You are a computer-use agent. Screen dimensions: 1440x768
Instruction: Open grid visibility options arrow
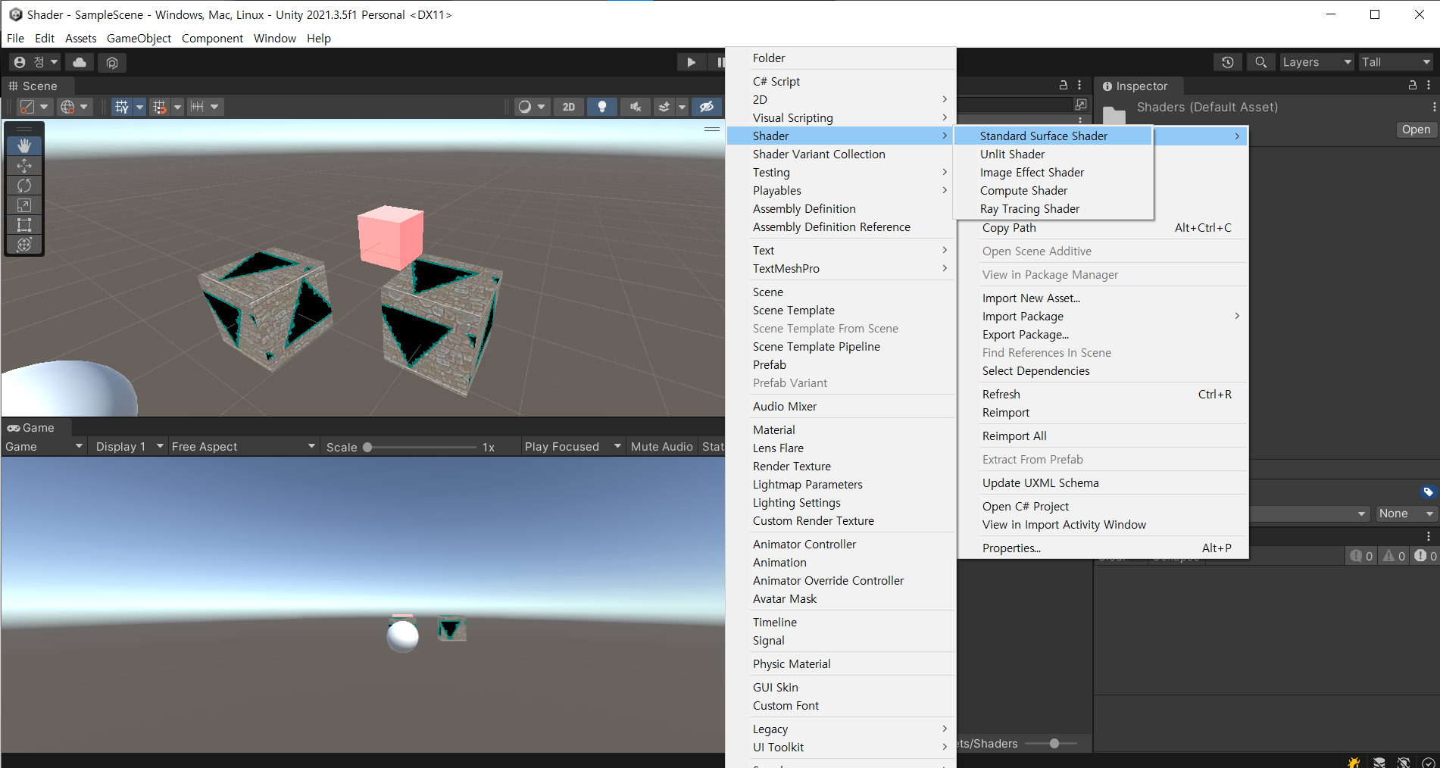point(139,107)
